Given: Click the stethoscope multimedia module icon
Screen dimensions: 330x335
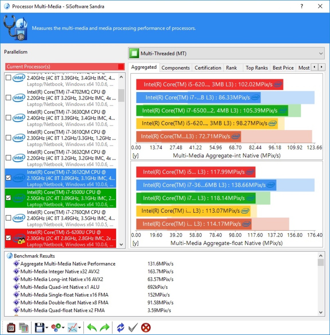Looking at the screenshot, I should point(15,28).
